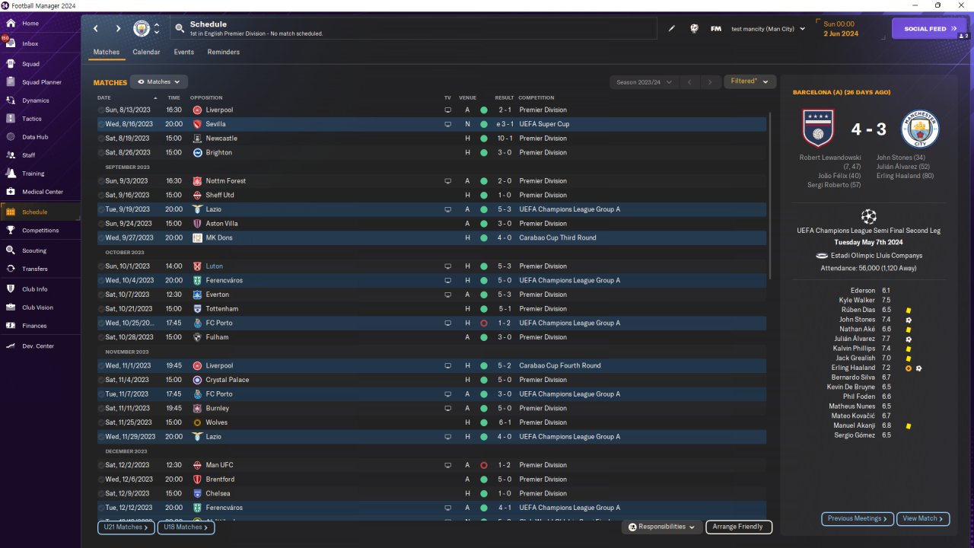Open U18 Matches

(x=186, y=527)
